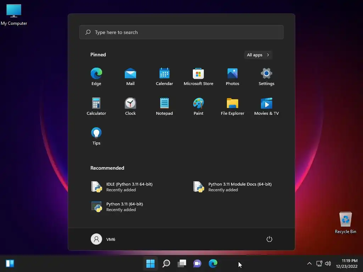Open the VM6 user account menu

103,239
